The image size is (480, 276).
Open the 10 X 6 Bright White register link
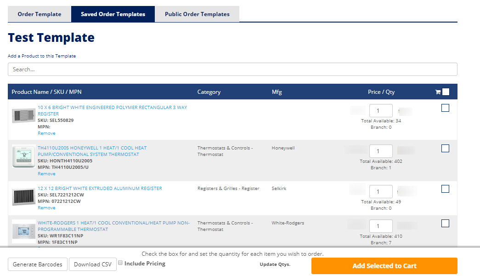[x=113, y=110]
